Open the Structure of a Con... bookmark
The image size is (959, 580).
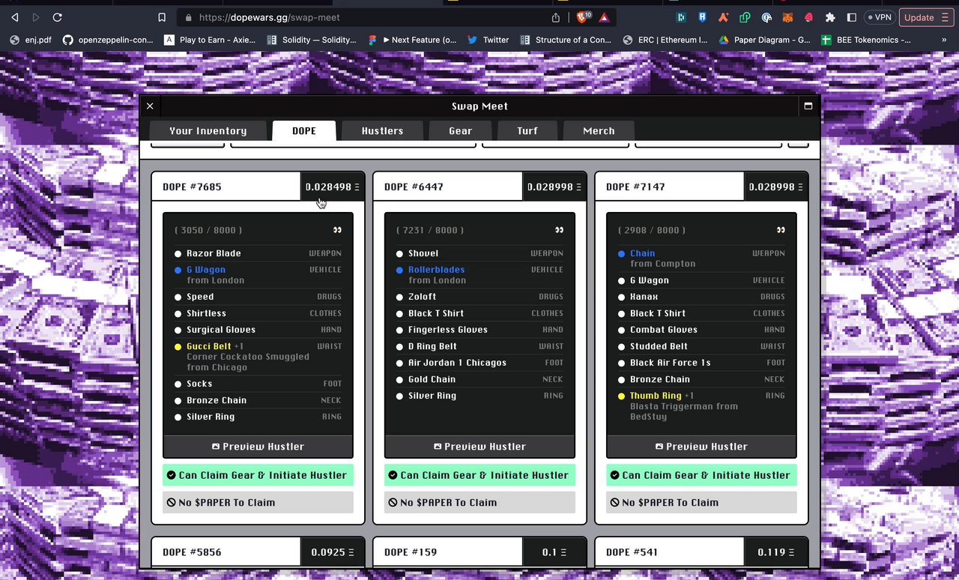pyautogui.click(x=566, y=40)
